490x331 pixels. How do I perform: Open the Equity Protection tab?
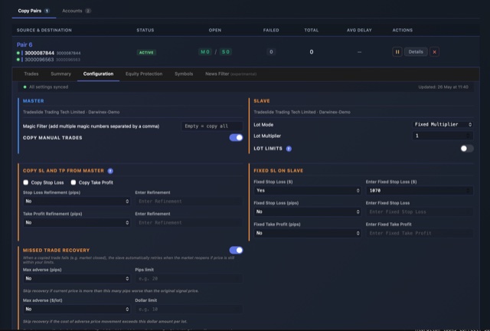tap(144, 74)
